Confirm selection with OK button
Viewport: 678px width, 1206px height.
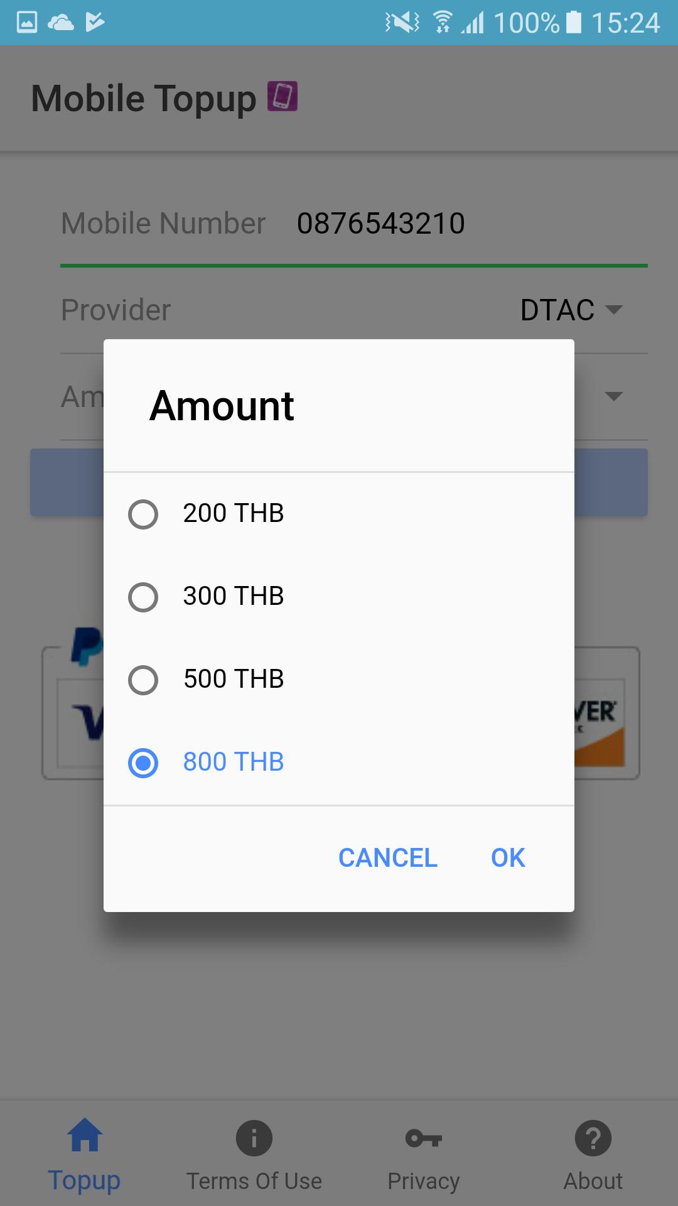(507, 857)
